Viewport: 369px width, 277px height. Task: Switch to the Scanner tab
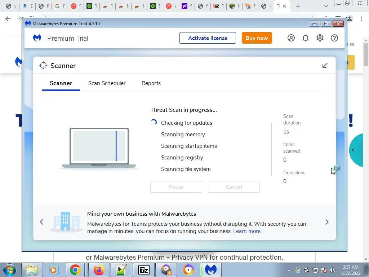coord(61,83)
